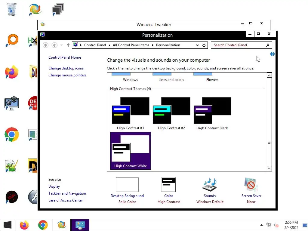Click the Personalization help question mark icon
308x231 pixels.
coord(272,54)
